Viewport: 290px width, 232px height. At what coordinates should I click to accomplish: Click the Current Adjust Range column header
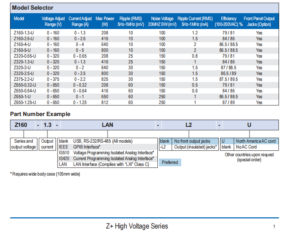click(80, 21)
